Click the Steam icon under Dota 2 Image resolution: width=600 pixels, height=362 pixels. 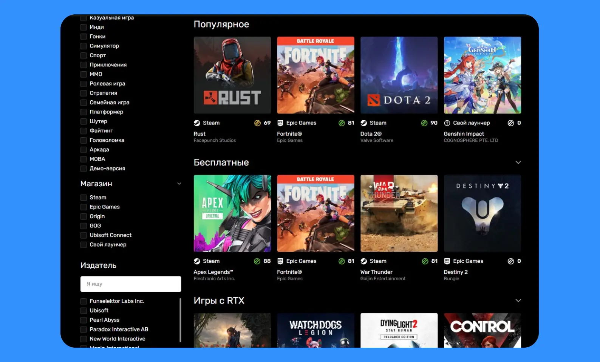coord(364,123)
